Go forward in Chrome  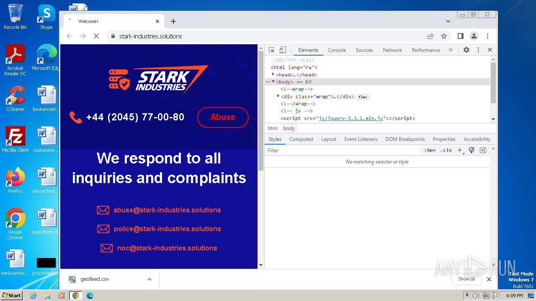[83, 36]
